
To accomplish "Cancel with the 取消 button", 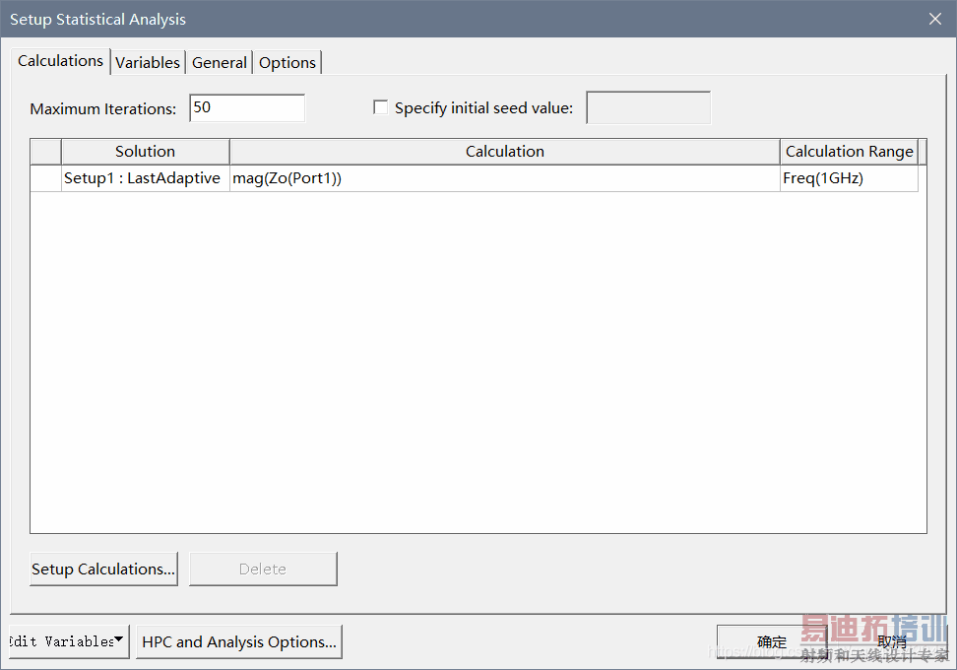I will coord(892,641).
